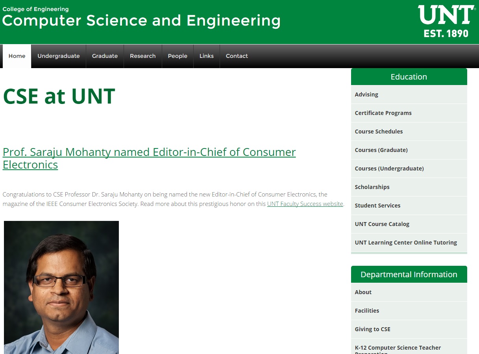Open Certificate Programs link
479x354 pixels.
coord(409,113)
